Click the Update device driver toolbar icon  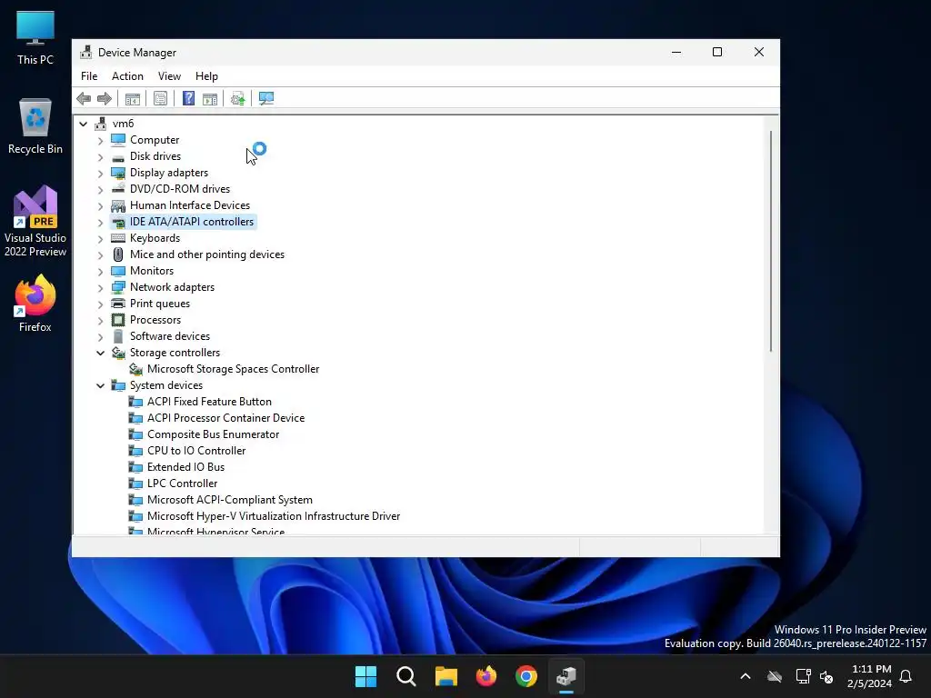[237, 98]
